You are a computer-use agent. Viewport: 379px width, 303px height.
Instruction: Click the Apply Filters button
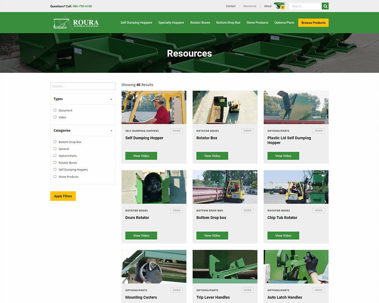point(63,196)
